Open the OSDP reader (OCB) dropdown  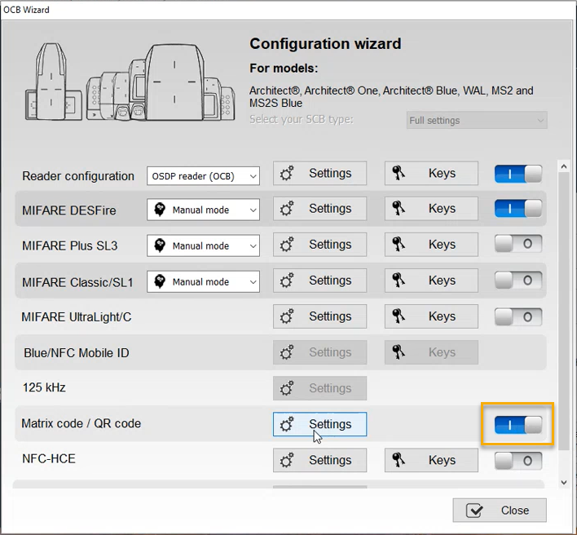[203, 175]
